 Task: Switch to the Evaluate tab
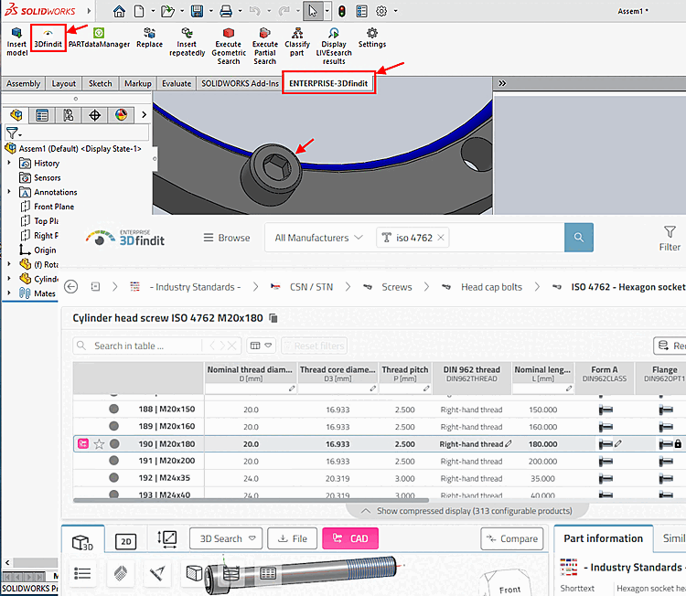click(x=177, y=83)
